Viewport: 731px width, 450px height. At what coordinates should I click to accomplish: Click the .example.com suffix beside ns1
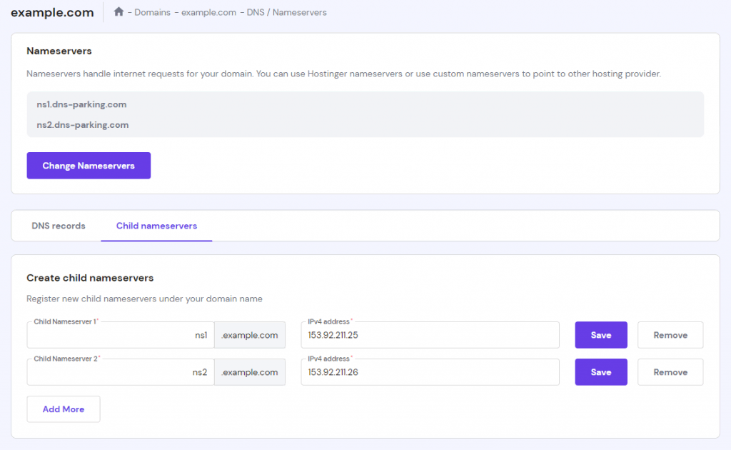tap(249, 334)
